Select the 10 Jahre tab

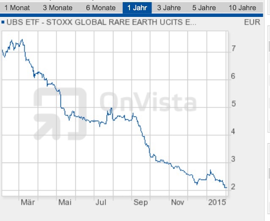coord(242,8)
